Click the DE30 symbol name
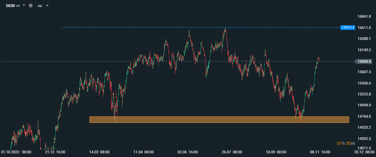The width and height of the screenshot is (376, 157). click(x=10, y=5)
